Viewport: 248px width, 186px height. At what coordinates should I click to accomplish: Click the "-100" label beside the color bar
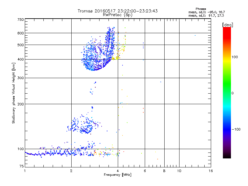236,129
